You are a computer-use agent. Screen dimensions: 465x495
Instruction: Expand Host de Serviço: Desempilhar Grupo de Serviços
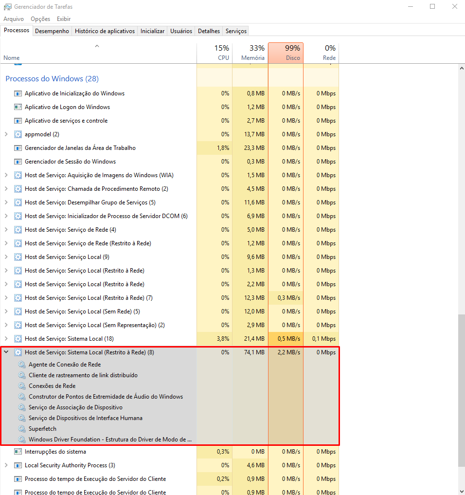pyautogui.click(x=6, y=202)
